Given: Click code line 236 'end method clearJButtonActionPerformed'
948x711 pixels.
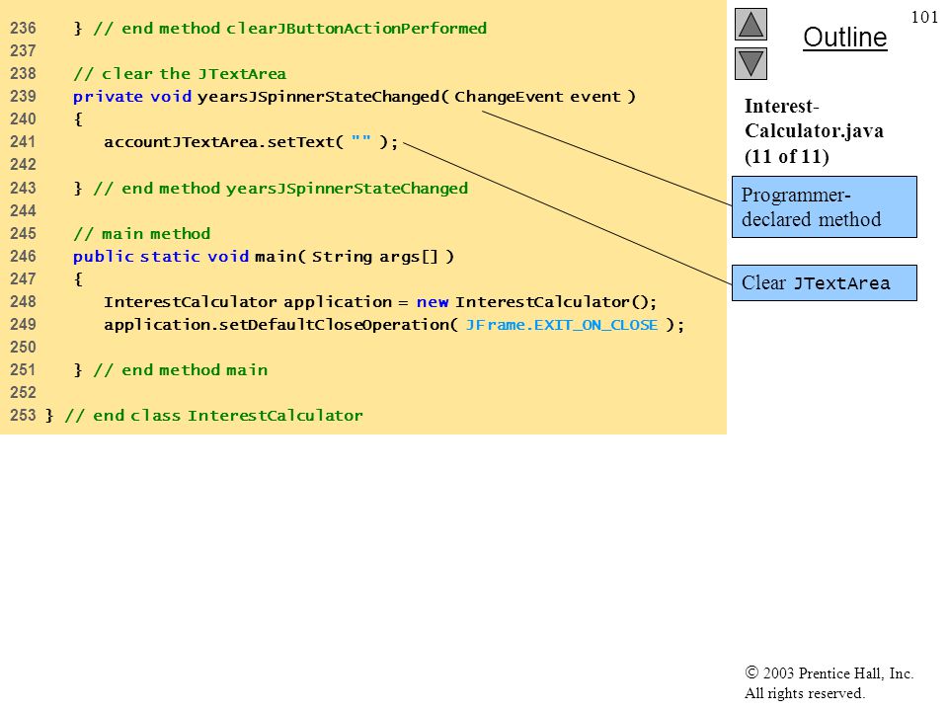Looking at the screenshot, I should (279, 29).
